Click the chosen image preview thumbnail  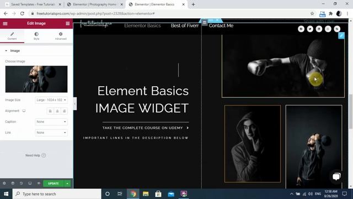click(x=36, y=79)
